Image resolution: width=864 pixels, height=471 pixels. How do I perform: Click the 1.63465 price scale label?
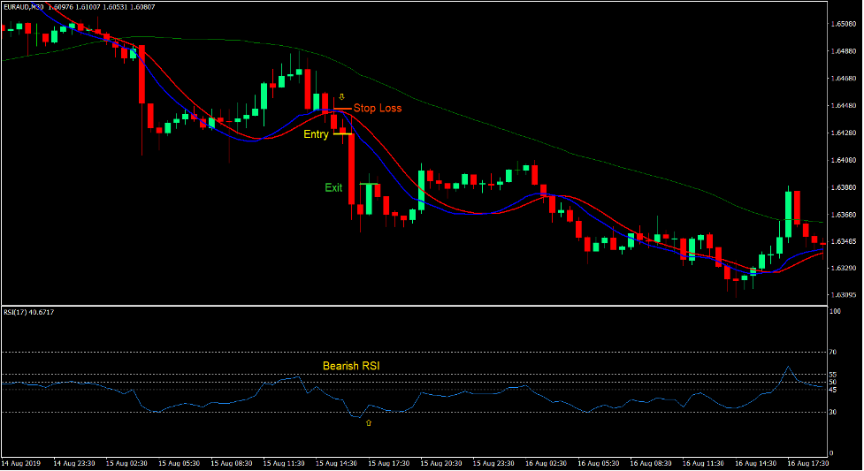844,241
